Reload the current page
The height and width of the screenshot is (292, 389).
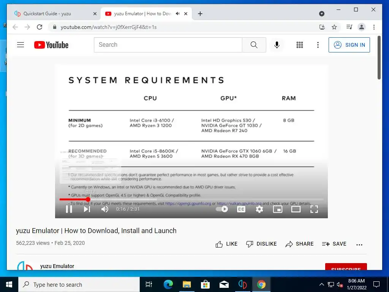(x=40, y=27)
